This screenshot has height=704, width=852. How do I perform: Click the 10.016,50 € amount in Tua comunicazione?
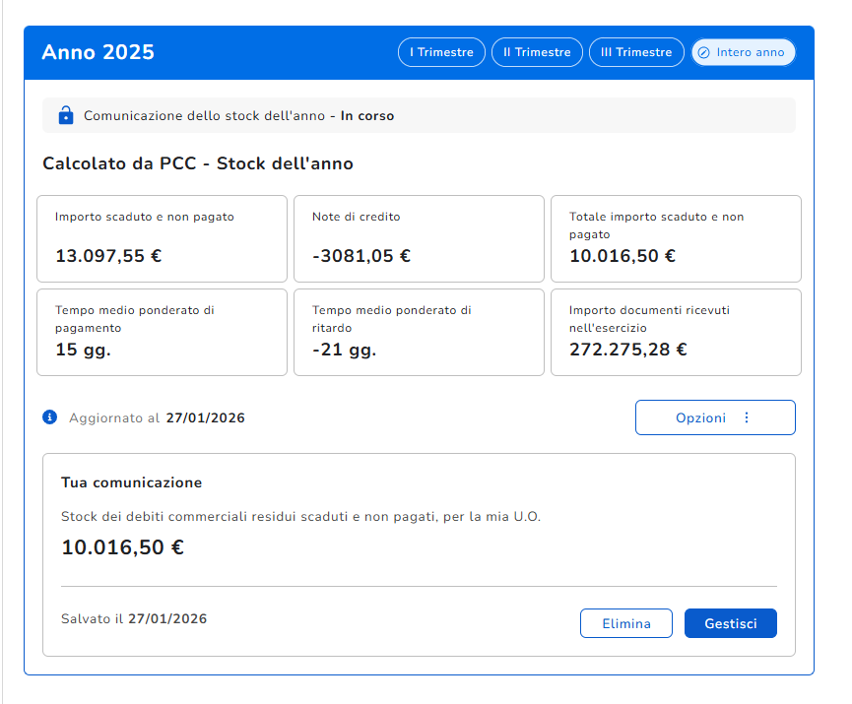pos(123,547)
